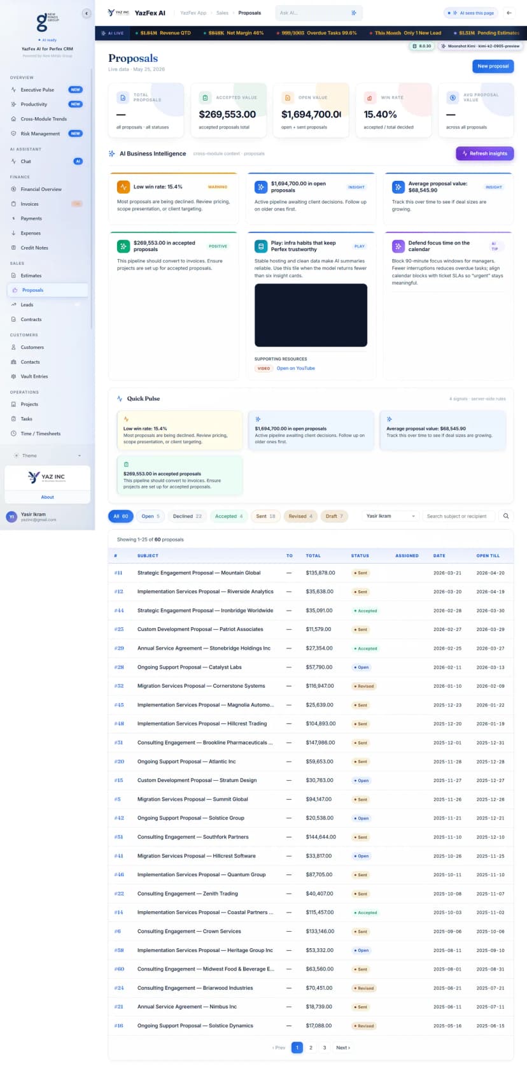Click the sparkle icon in Ask AI field

354,13
